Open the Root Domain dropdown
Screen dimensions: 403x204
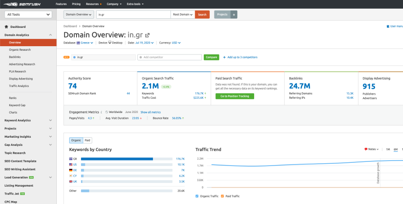182,15
